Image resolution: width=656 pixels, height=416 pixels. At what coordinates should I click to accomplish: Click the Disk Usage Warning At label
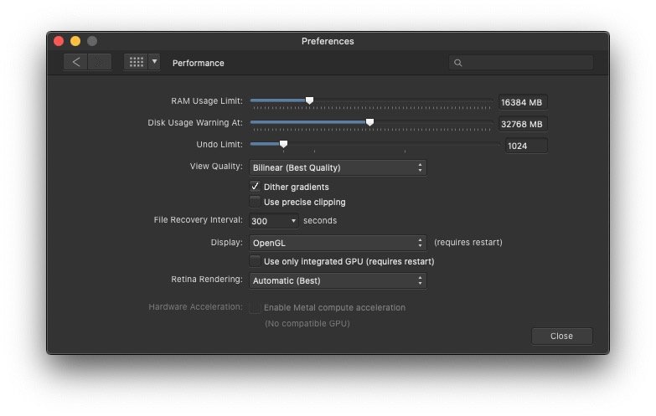(195, 123)
